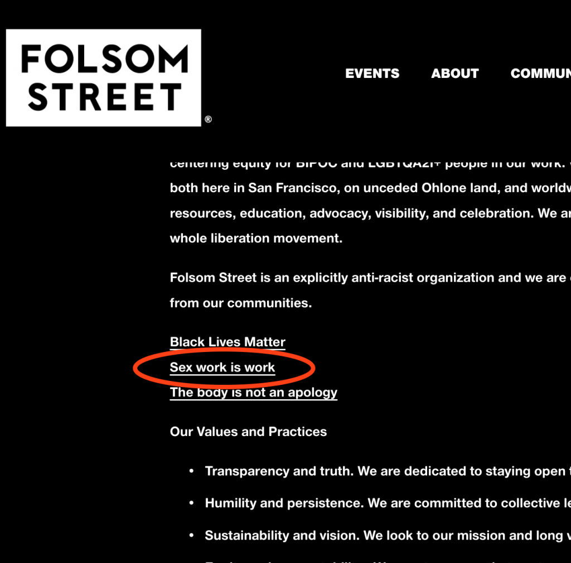Click the Folsom Street logo
This screenshot has height=563, width=571.
[x=103, y=77]
